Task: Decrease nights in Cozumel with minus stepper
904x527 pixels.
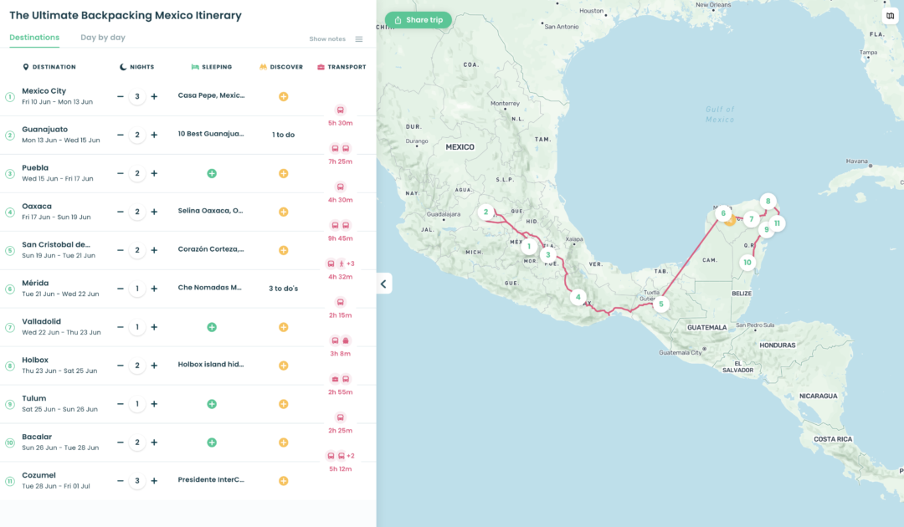Action: click(121, 481)
